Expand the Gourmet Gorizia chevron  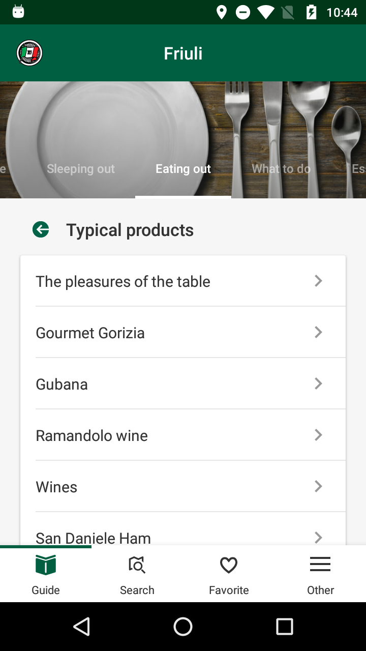point(318,332)
